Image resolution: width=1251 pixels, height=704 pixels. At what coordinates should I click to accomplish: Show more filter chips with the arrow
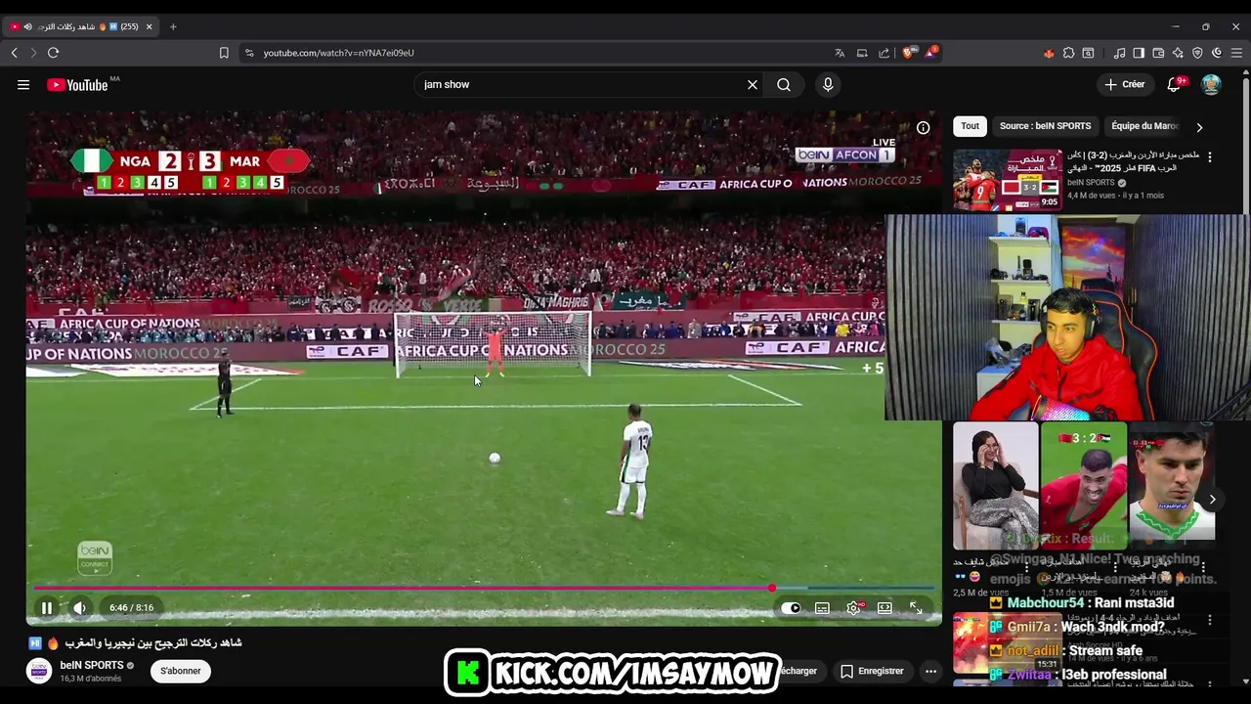(1199, 127)
